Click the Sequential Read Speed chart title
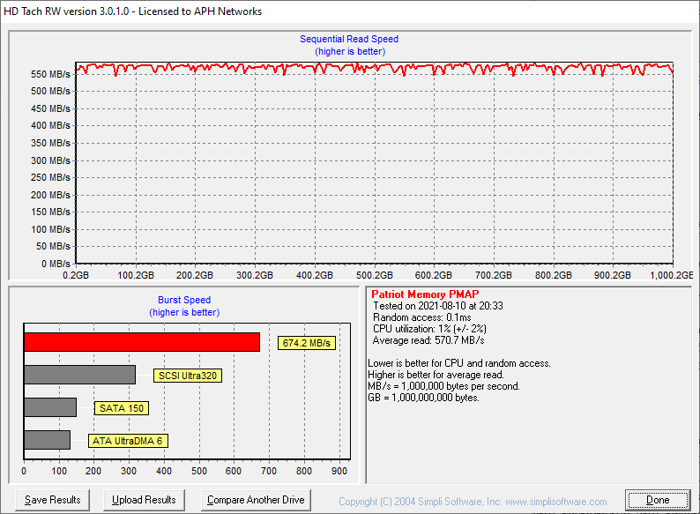The image size is (700, 514). point(349,40)
